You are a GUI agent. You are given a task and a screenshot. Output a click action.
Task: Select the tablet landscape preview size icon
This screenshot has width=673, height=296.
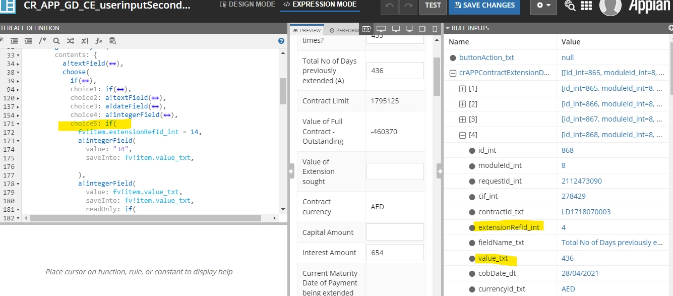[422, 29]
